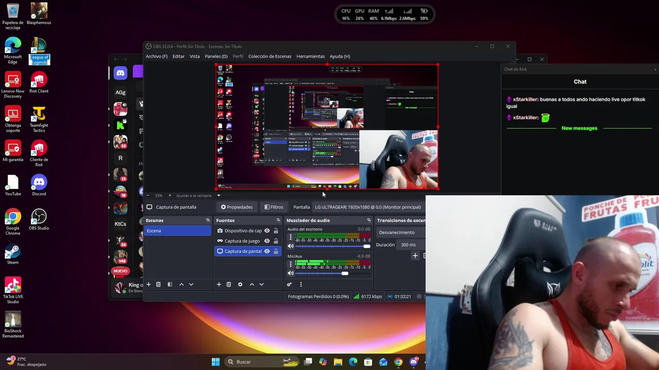This screenshot has height=370, width=659.
Task: Open scene filters icon in Escenas toolbar
Action: click(x=169, y=284)
